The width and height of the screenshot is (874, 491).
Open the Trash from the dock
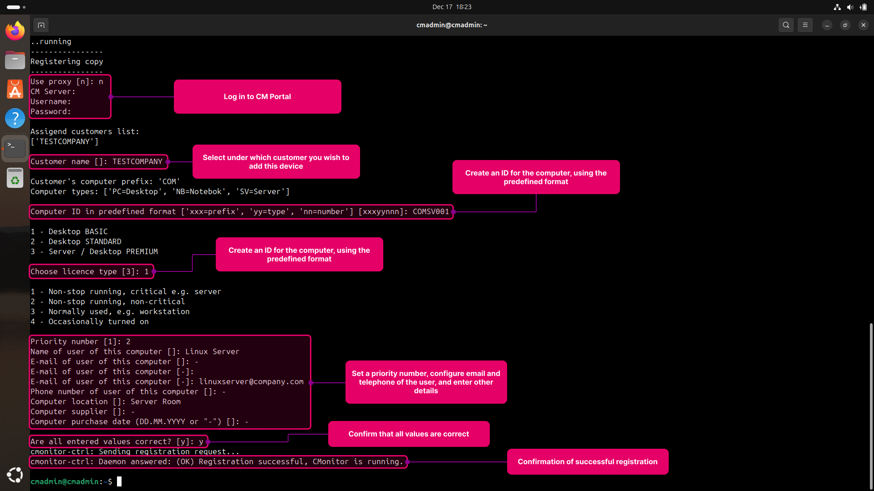point(15,177)
